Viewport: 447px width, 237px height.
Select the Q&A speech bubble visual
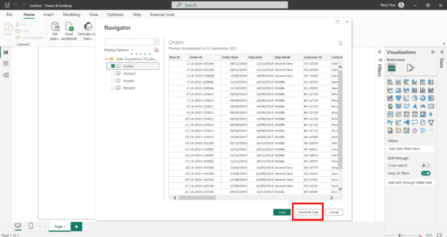[x=414, y=123]
